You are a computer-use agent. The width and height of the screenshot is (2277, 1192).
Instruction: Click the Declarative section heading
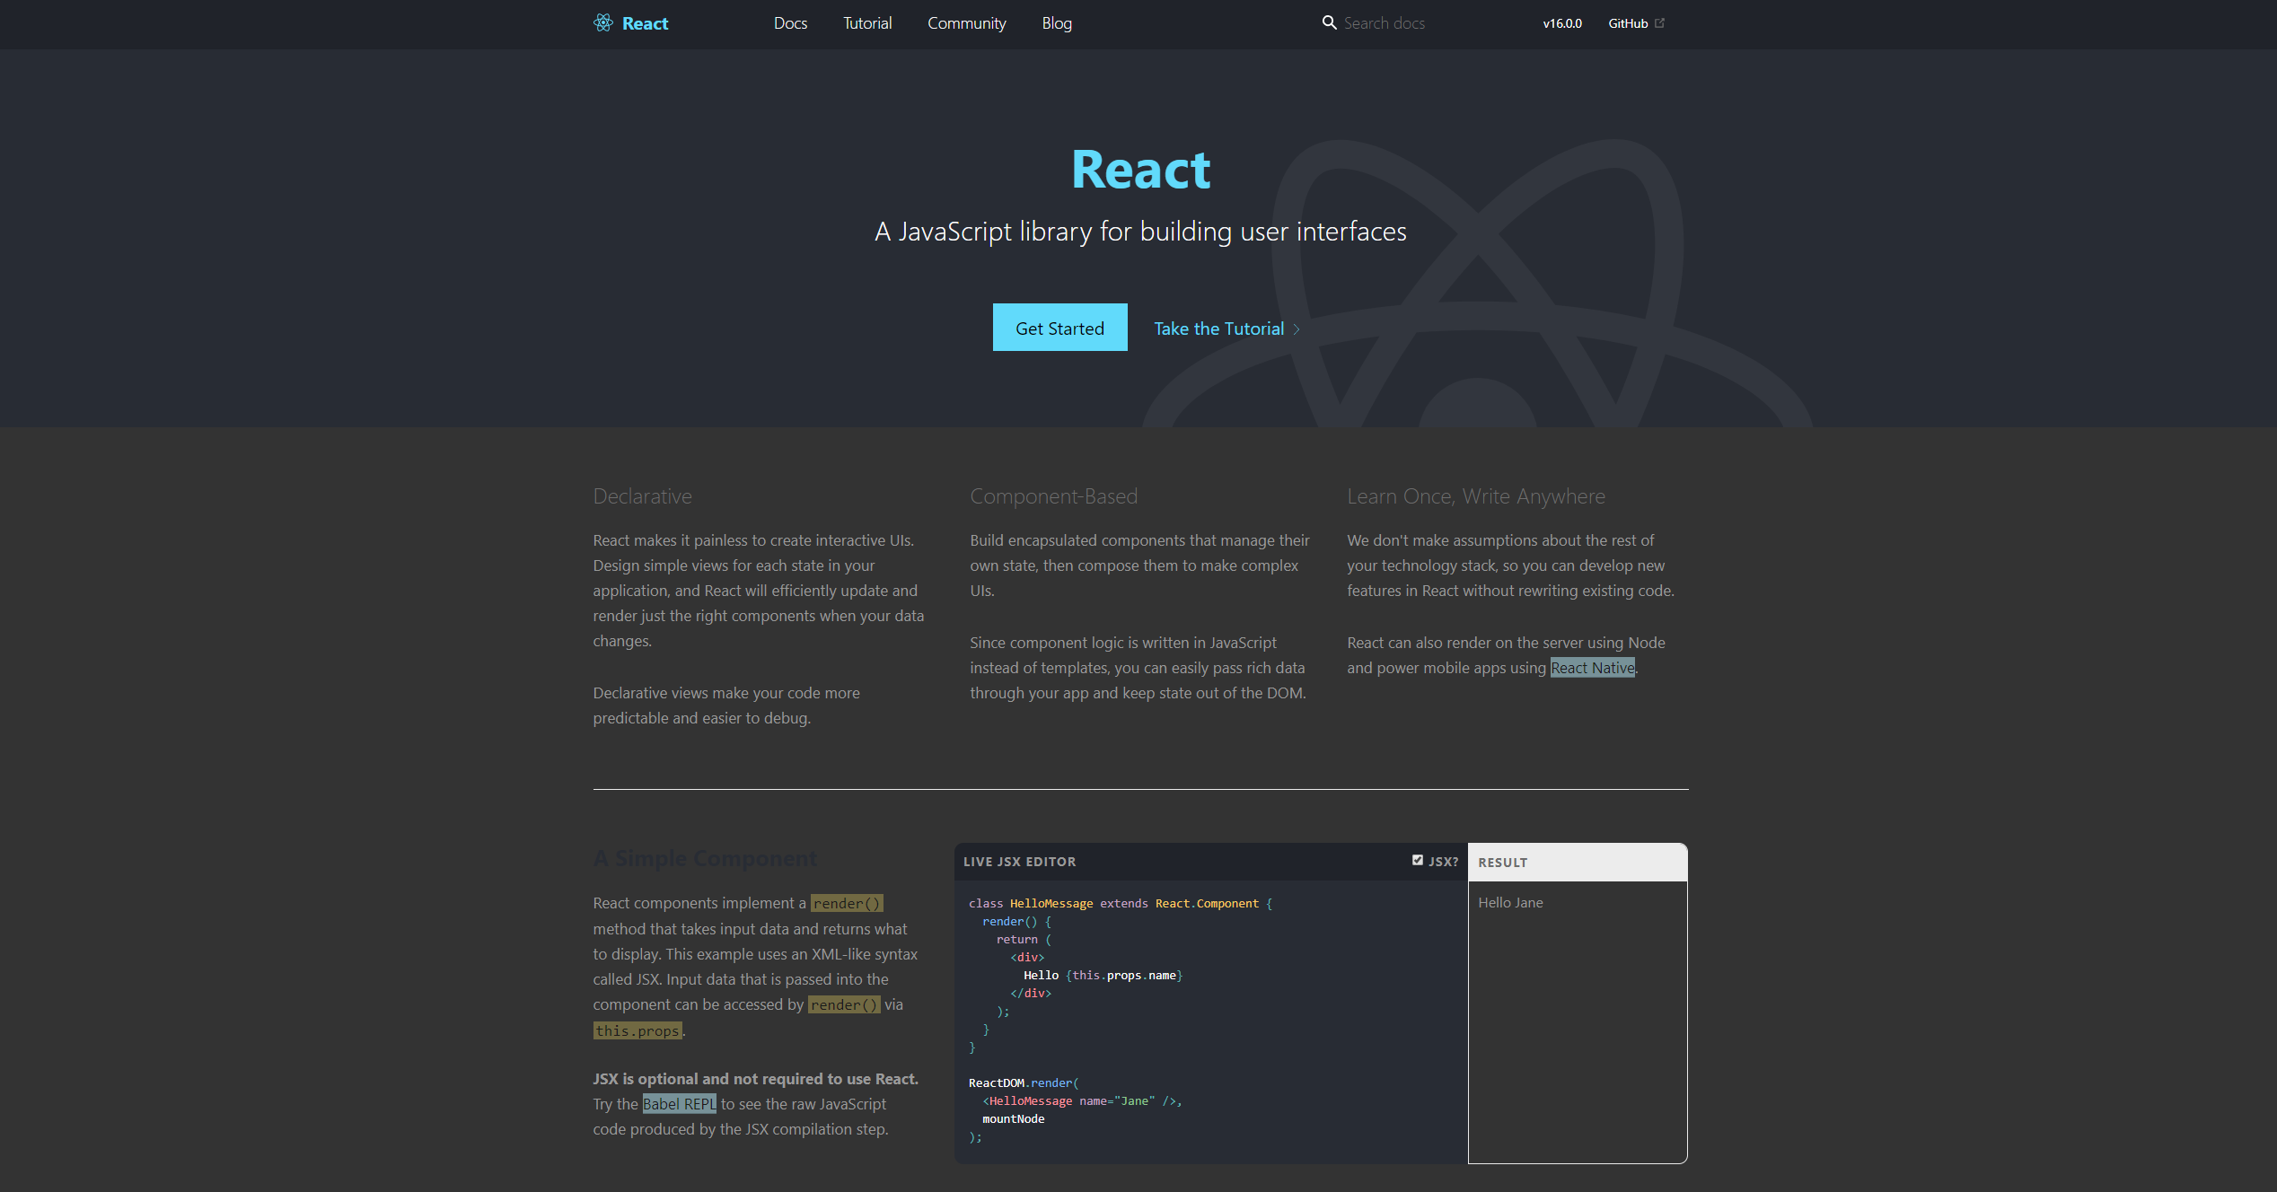[642, 496]
